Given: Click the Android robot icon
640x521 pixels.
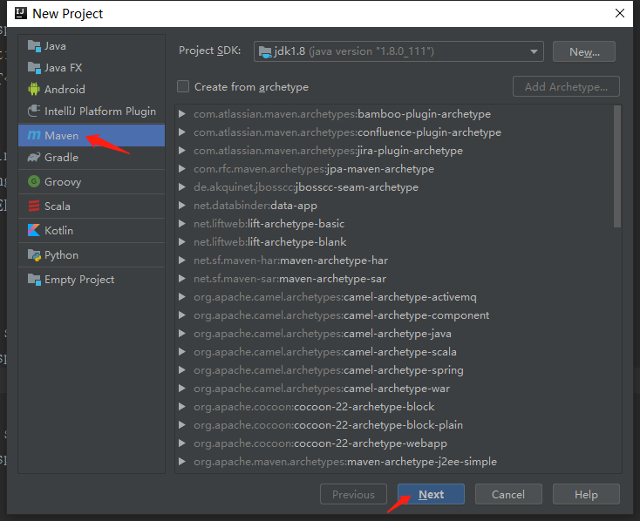Looking at the screenshot, I should pos(34,89).
